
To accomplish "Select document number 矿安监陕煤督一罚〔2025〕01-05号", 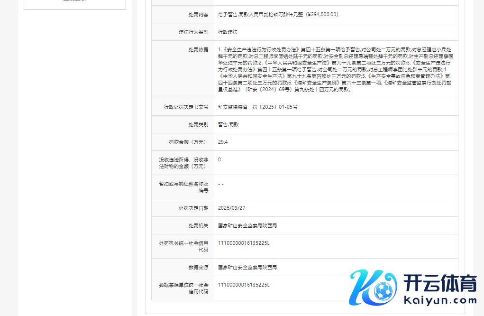I will tap(257, 107).
